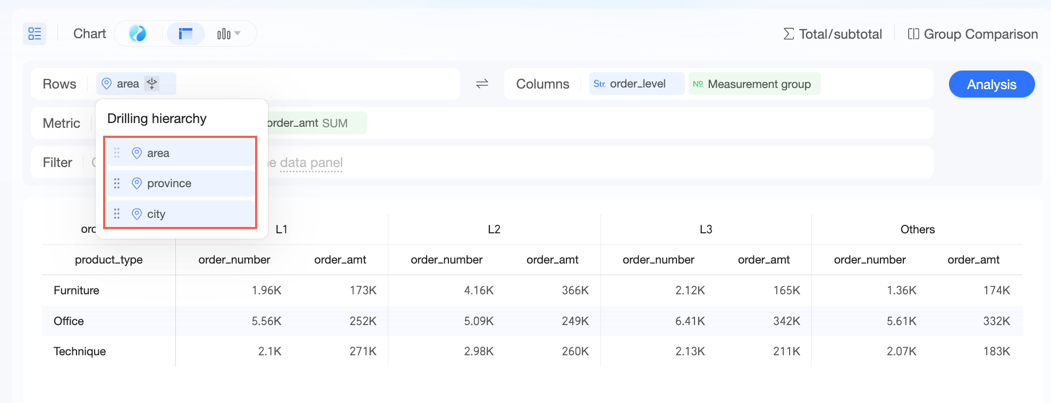Image resolution: width=1051 pixels, height=403 pixels.
Task: Click the drag handle next to province
Action: pos(117,183)
